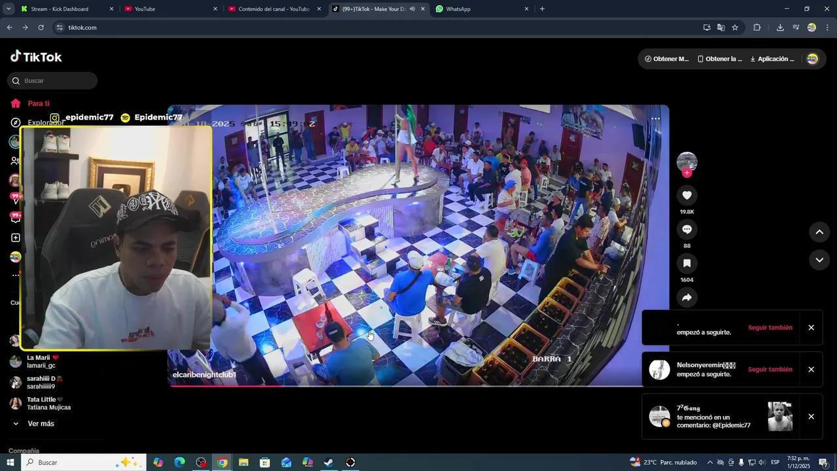The image size is (837, 471).
Task: Expand Ver más following accounts list
Action: point(41,424)
